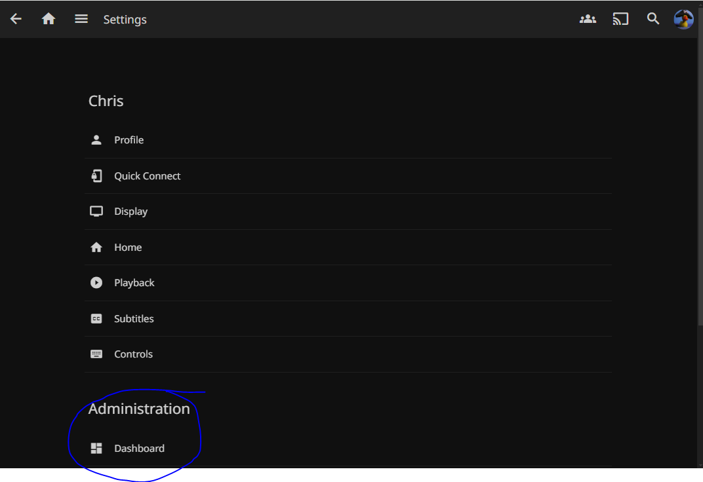This screenshot has width=703, height=482.
Task: Go to Playback settings
Action: click(x=134, y=283)
